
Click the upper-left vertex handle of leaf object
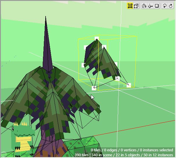pos(86,47)
